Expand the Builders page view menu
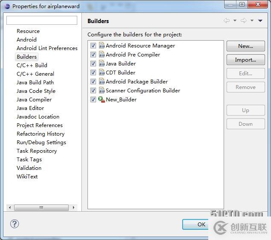The width and height of the screenshot is (271, 240). tap(260, 21)
